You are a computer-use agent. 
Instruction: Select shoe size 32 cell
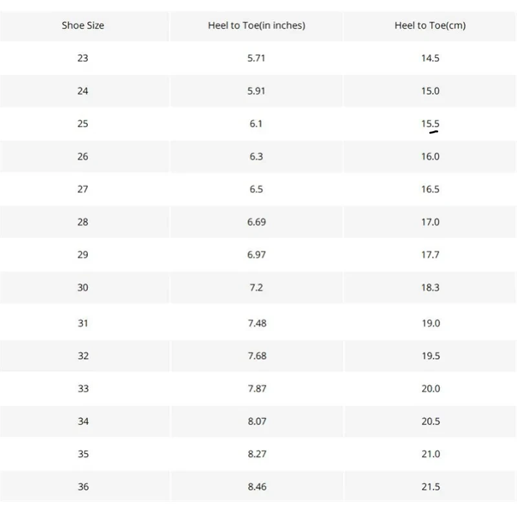[83, 356]
